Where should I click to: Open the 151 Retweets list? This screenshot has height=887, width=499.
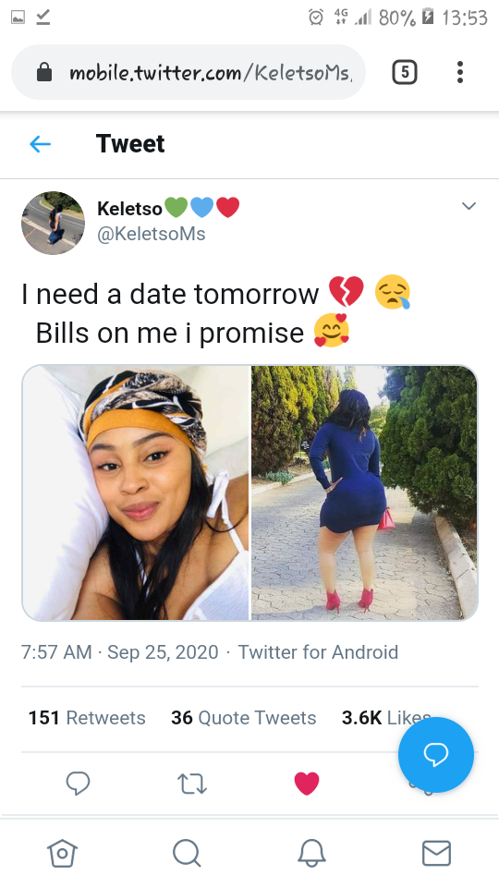pyautogui.click(x=87, y=717)
